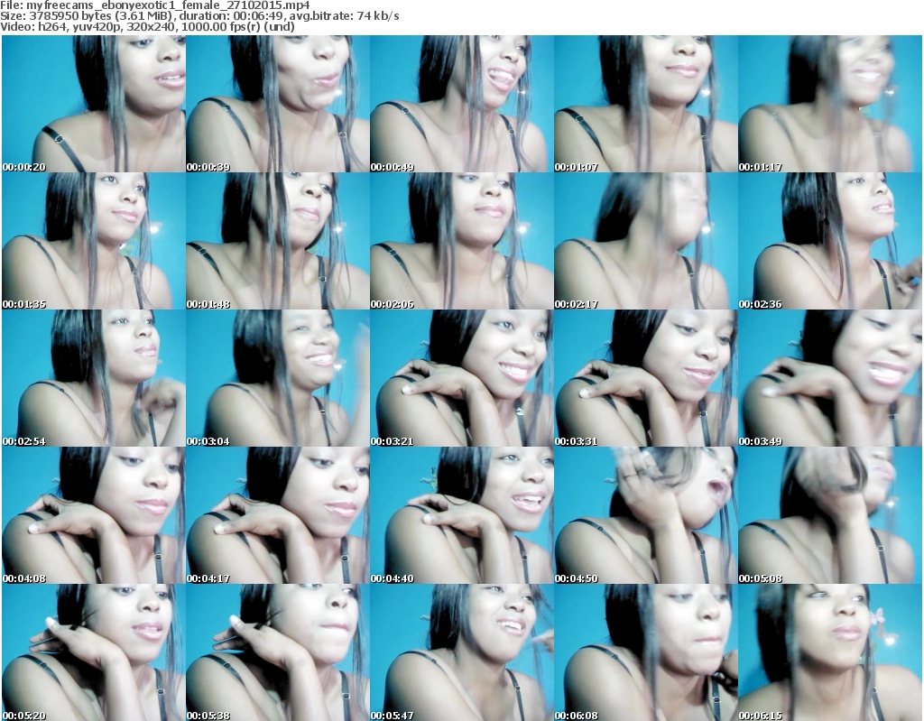Screen dimensions: 924x721
Task: Select the thumbnail timestamped 00:04:08
Action: [x=94, y=515]
